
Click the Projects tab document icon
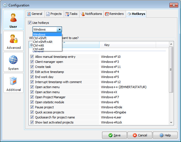(x=48, y=14)
